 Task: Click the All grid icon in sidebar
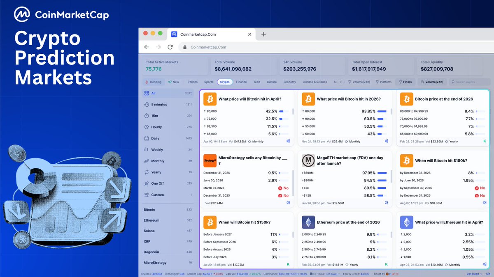[x=147, y=93]
